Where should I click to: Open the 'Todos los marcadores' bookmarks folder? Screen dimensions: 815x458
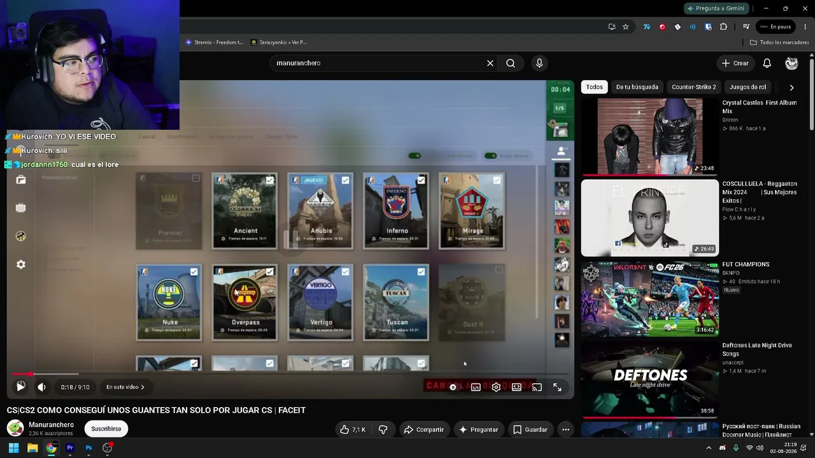(779, 43)
